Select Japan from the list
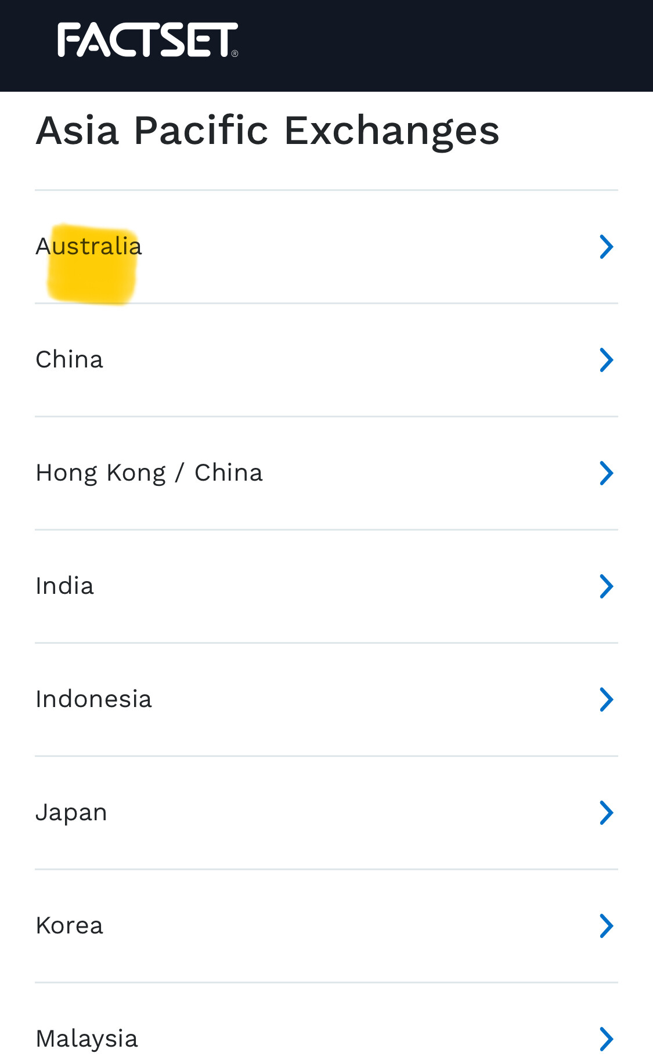Viewport: 653px width, 1060px height. tap(71, 812)
